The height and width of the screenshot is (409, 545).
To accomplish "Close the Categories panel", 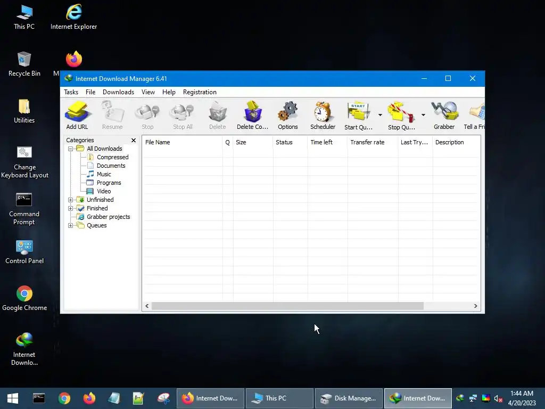I will pos(134,140).
